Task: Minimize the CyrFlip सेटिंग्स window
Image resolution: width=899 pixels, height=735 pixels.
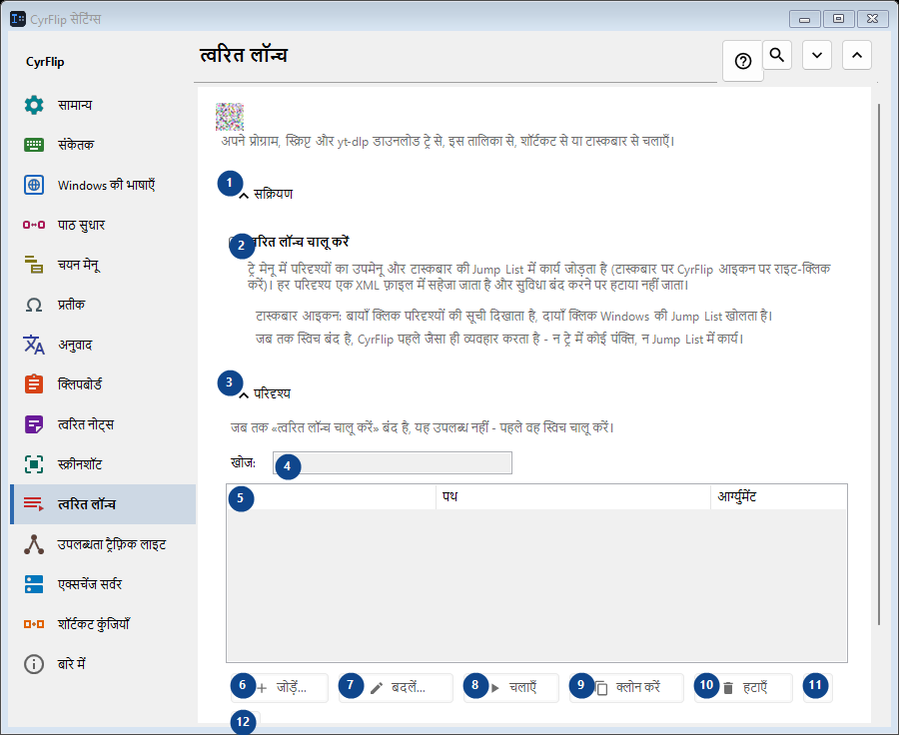Action: pos(804,19)
